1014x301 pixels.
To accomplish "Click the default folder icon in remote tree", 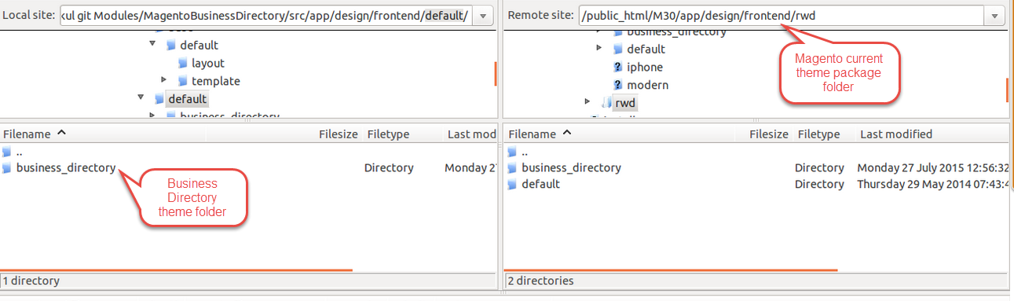I will [x=618, y=49].
